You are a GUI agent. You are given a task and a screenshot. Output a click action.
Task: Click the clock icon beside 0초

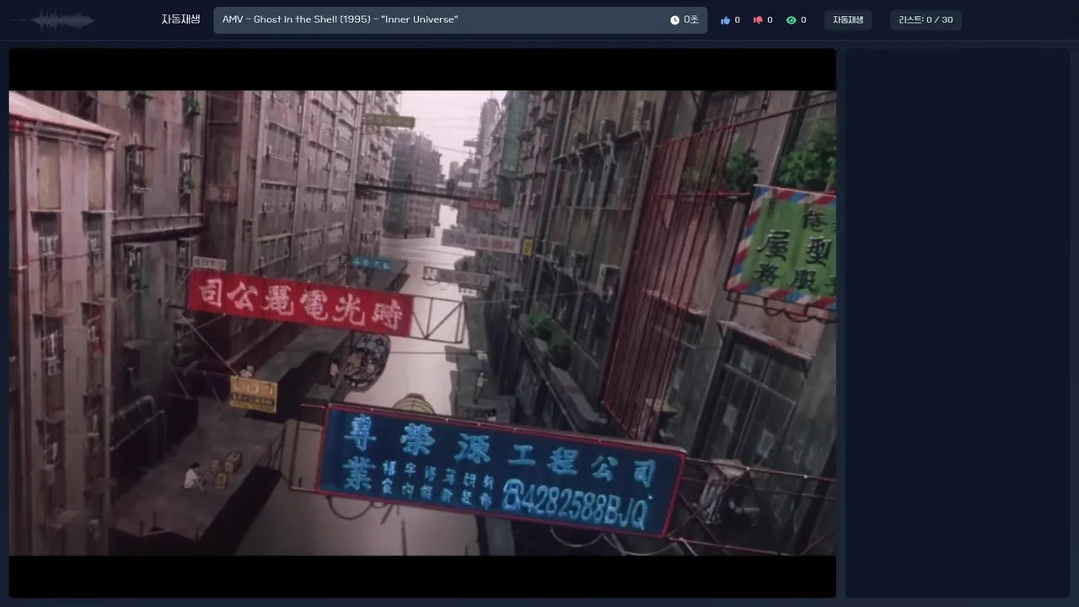click(674, 20)
